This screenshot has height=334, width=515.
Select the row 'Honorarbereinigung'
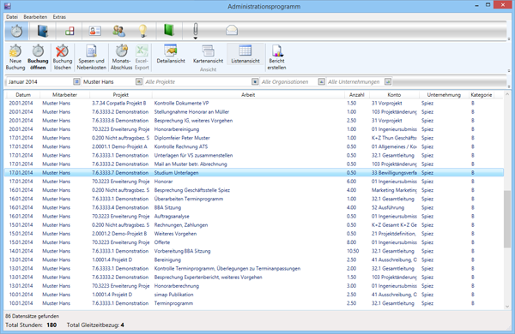pos(254,129)
